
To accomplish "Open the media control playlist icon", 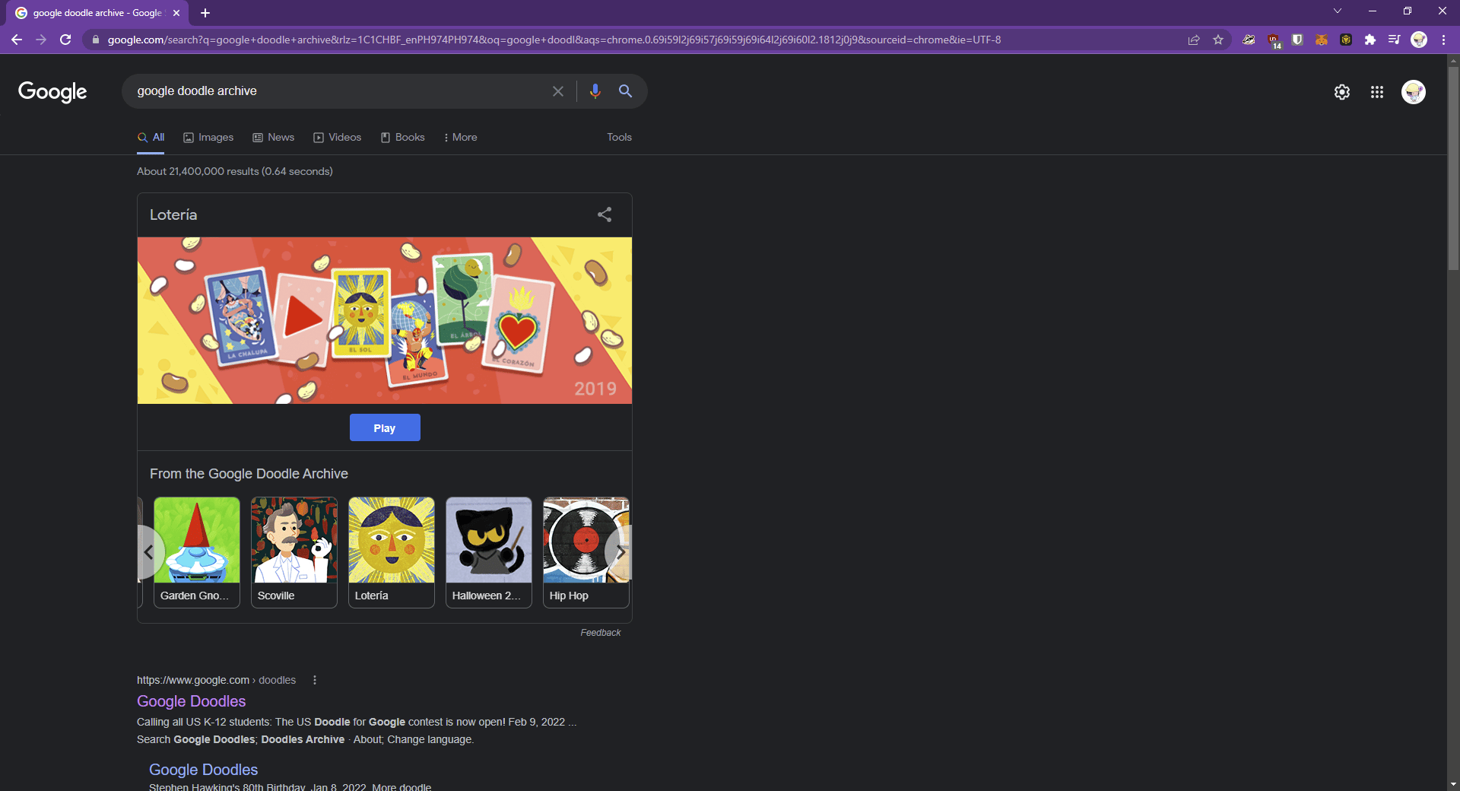I will (x=1394, y=40).
